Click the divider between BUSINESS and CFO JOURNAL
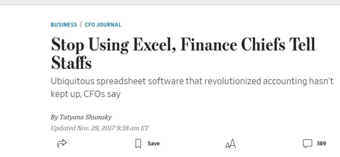 coord(81,24)
